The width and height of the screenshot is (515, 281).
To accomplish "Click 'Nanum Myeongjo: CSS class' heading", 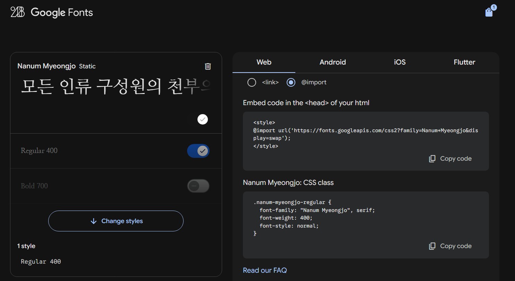I will click(x=288, y=182).
